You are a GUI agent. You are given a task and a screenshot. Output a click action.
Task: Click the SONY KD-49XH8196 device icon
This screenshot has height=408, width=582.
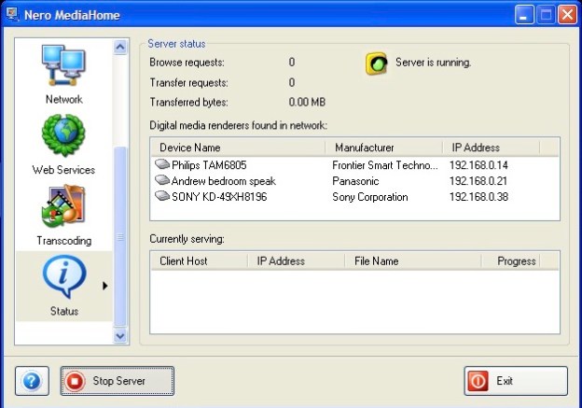[162, 196]
